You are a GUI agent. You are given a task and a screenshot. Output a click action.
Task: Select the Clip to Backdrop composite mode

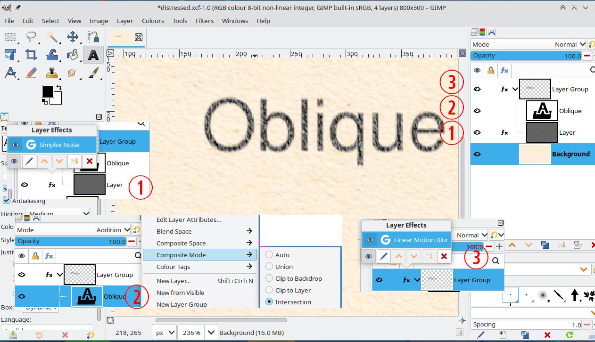coord(298,278)
